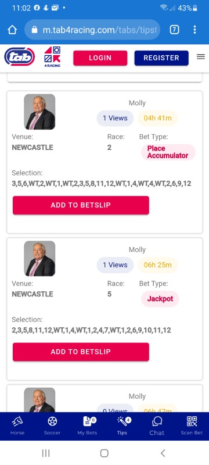
Task: Tap the Jackpot bet type badge
Action: 160,299
